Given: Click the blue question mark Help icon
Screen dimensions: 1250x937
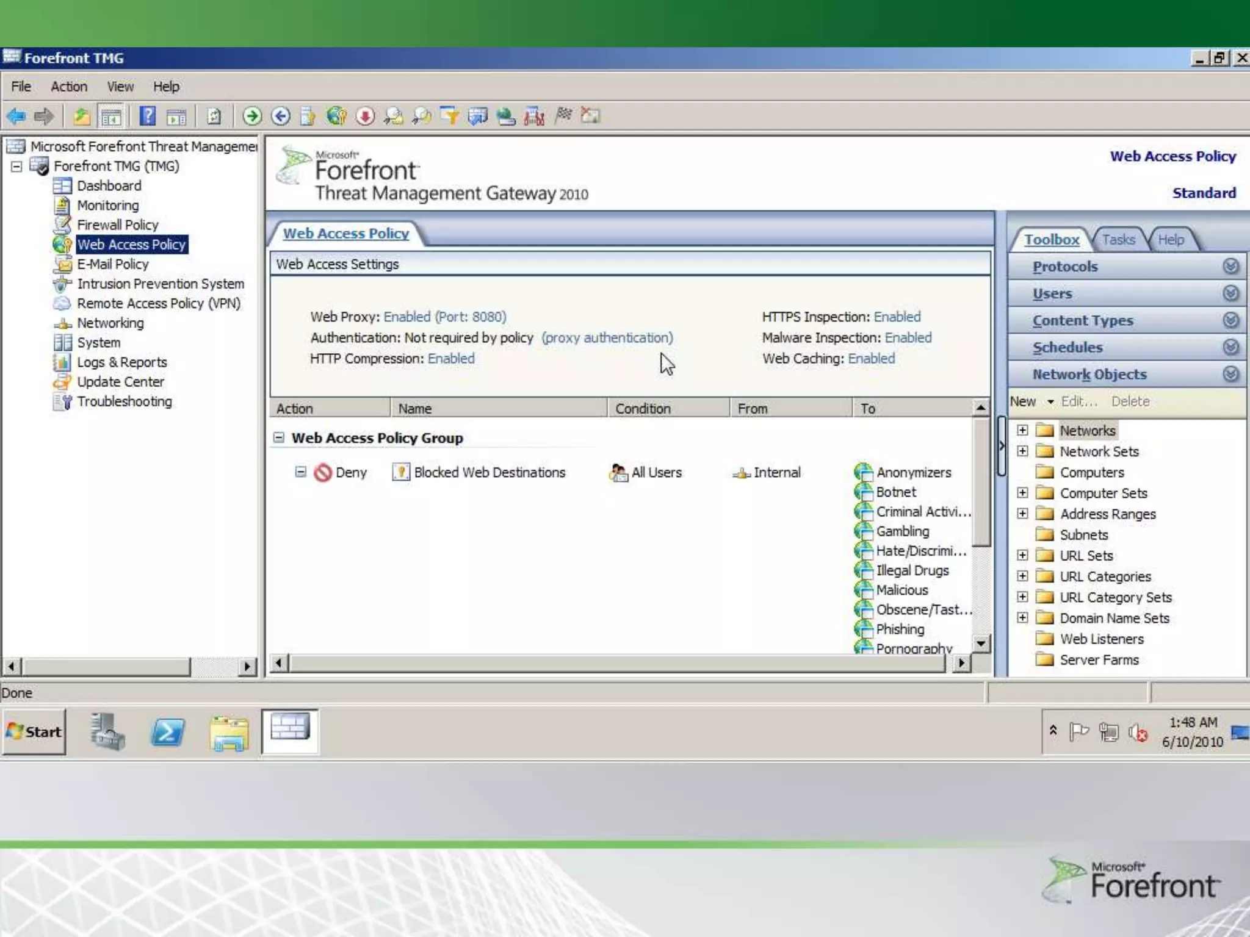Looking at the screenshot, I should tap(147, 116).
